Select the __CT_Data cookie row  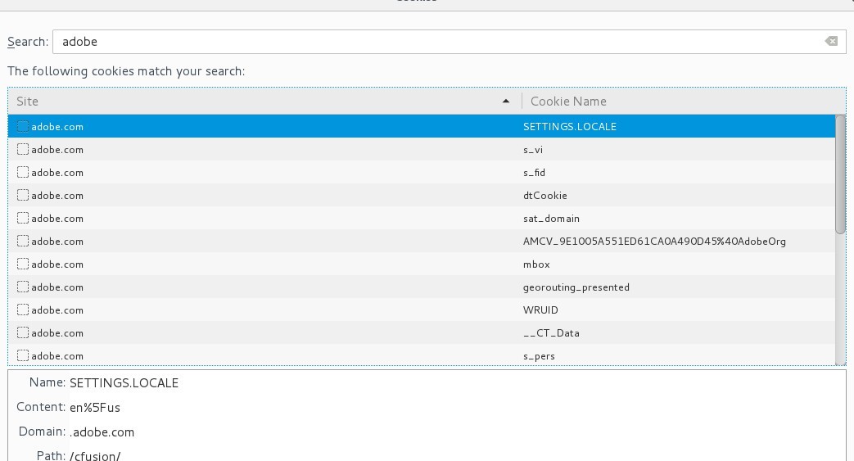(x=551, y=333)
